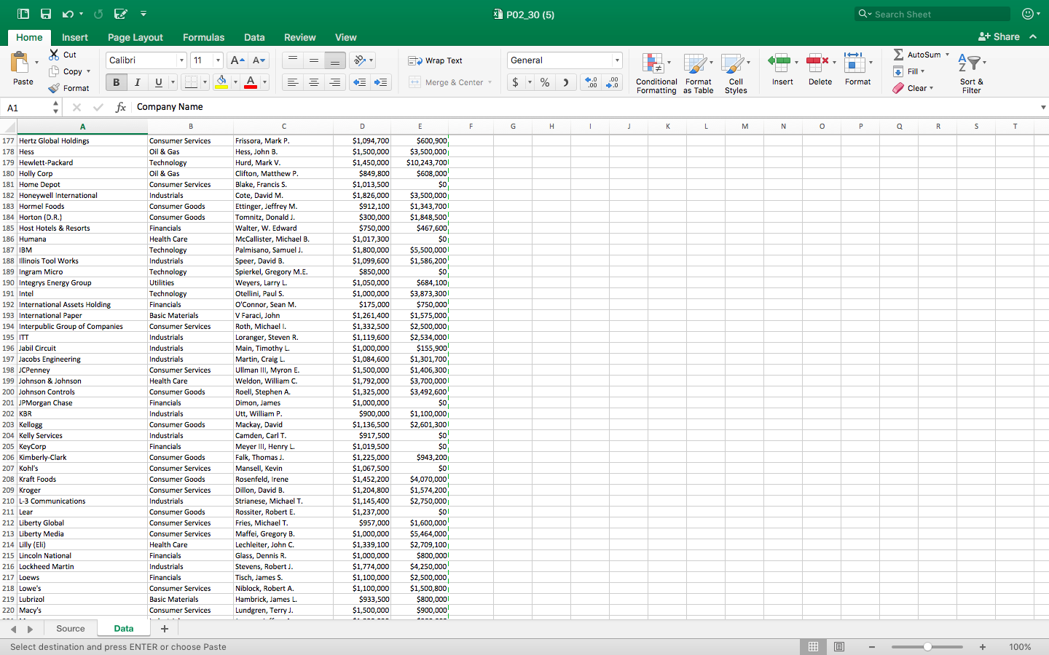Open font name Calibri dropdown
Viewport: 1049px width, 655px height.
(x=181, y=60)
